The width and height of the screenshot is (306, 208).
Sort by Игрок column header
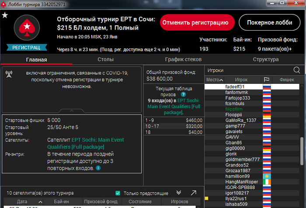click(242, 80)
